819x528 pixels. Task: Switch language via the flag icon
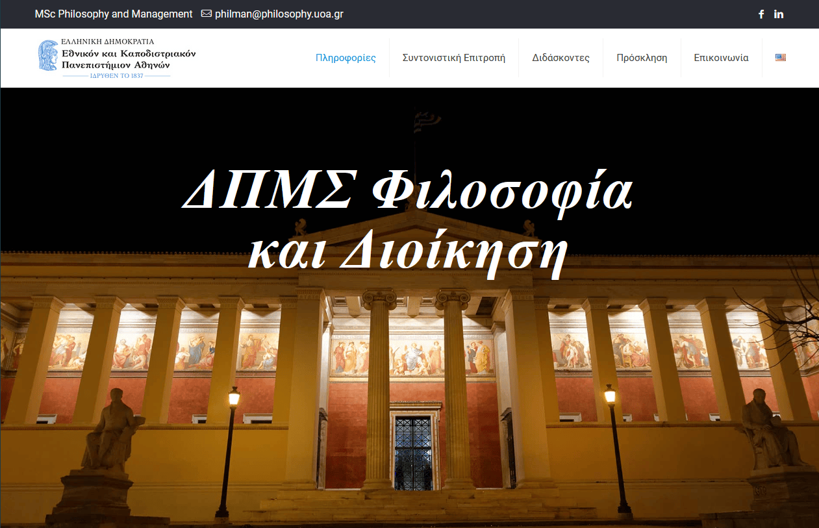pyautogui.click(x=781, y=57)
